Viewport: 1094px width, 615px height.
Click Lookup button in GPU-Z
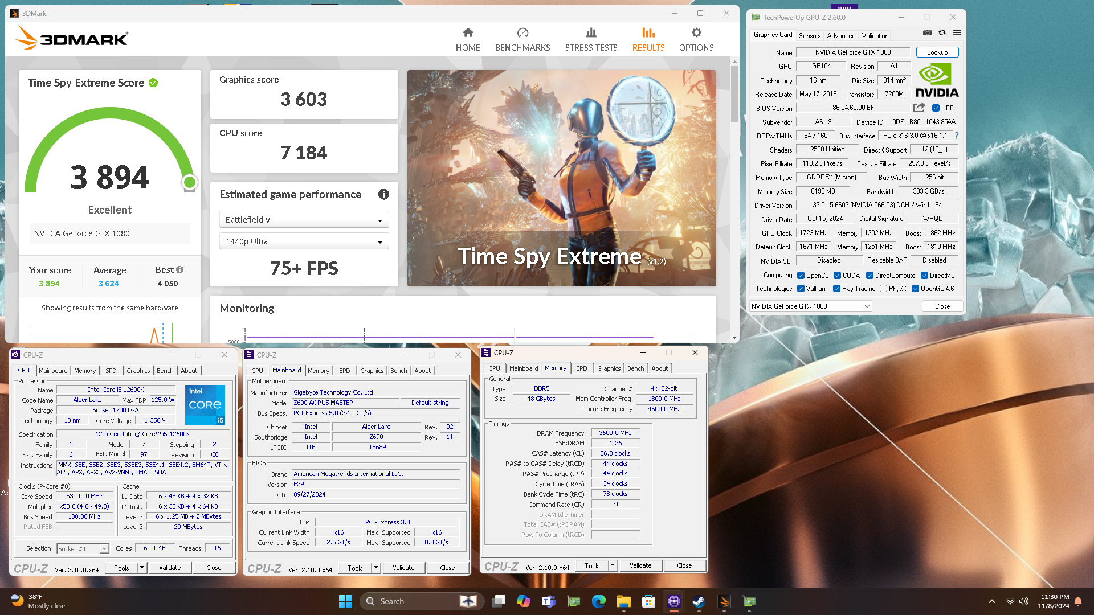pos(937,52)
